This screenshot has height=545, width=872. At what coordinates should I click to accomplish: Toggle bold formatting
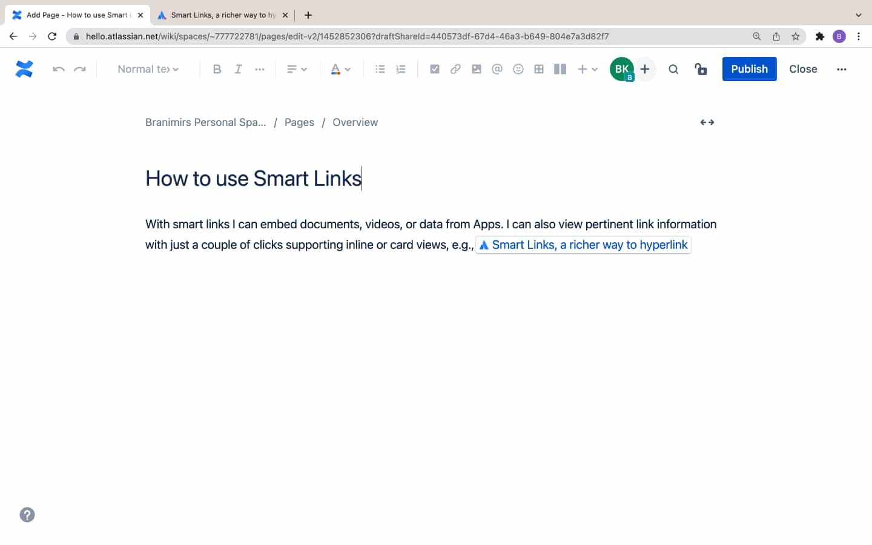tap(217, 69)
